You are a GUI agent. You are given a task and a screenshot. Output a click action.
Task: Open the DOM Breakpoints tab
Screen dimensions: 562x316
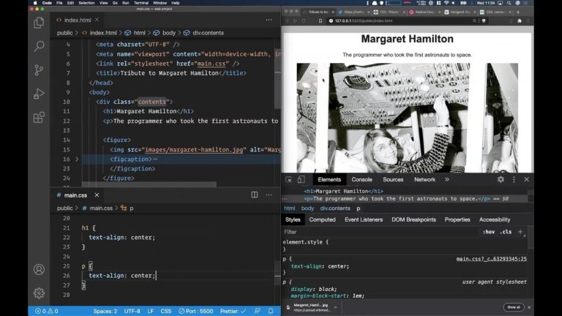(413, 219)
